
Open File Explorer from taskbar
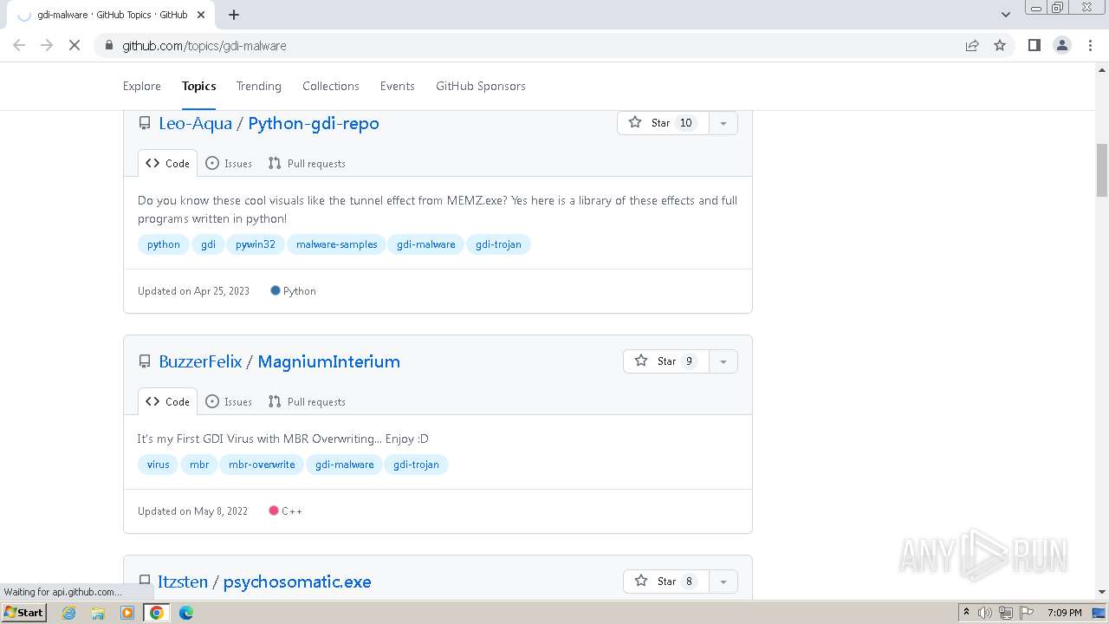coord(98,613)
